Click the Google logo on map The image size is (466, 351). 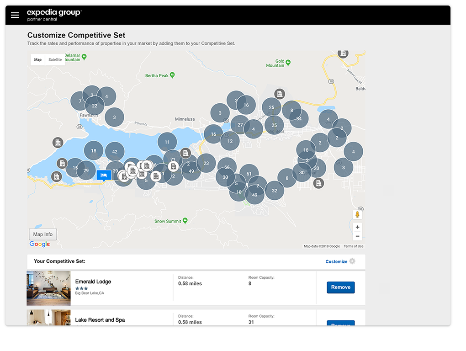tap(40, 244)
